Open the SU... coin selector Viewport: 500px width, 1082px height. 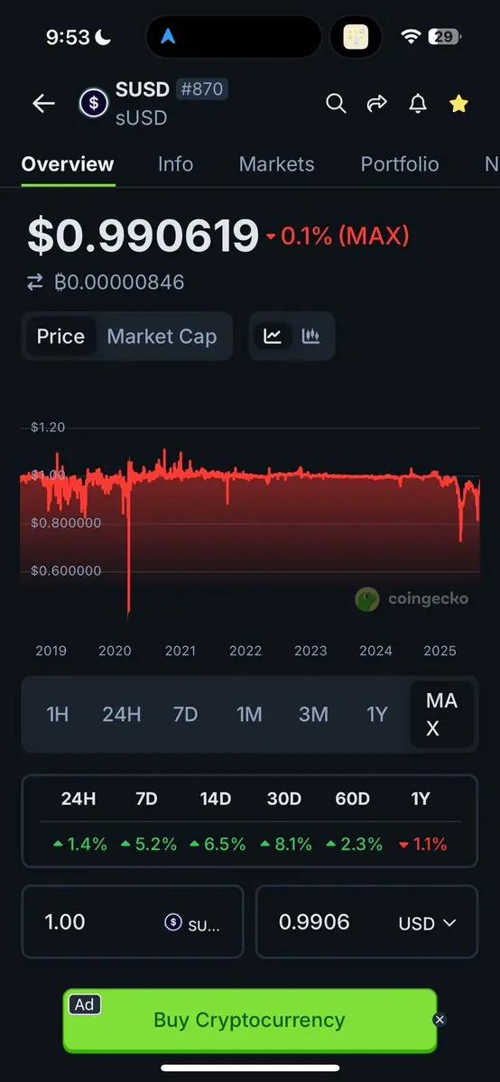click(192, 922)
